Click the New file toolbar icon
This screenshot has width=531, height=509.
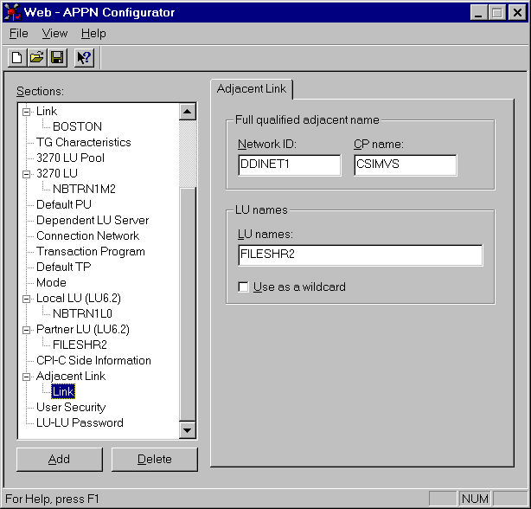point(16,58)
